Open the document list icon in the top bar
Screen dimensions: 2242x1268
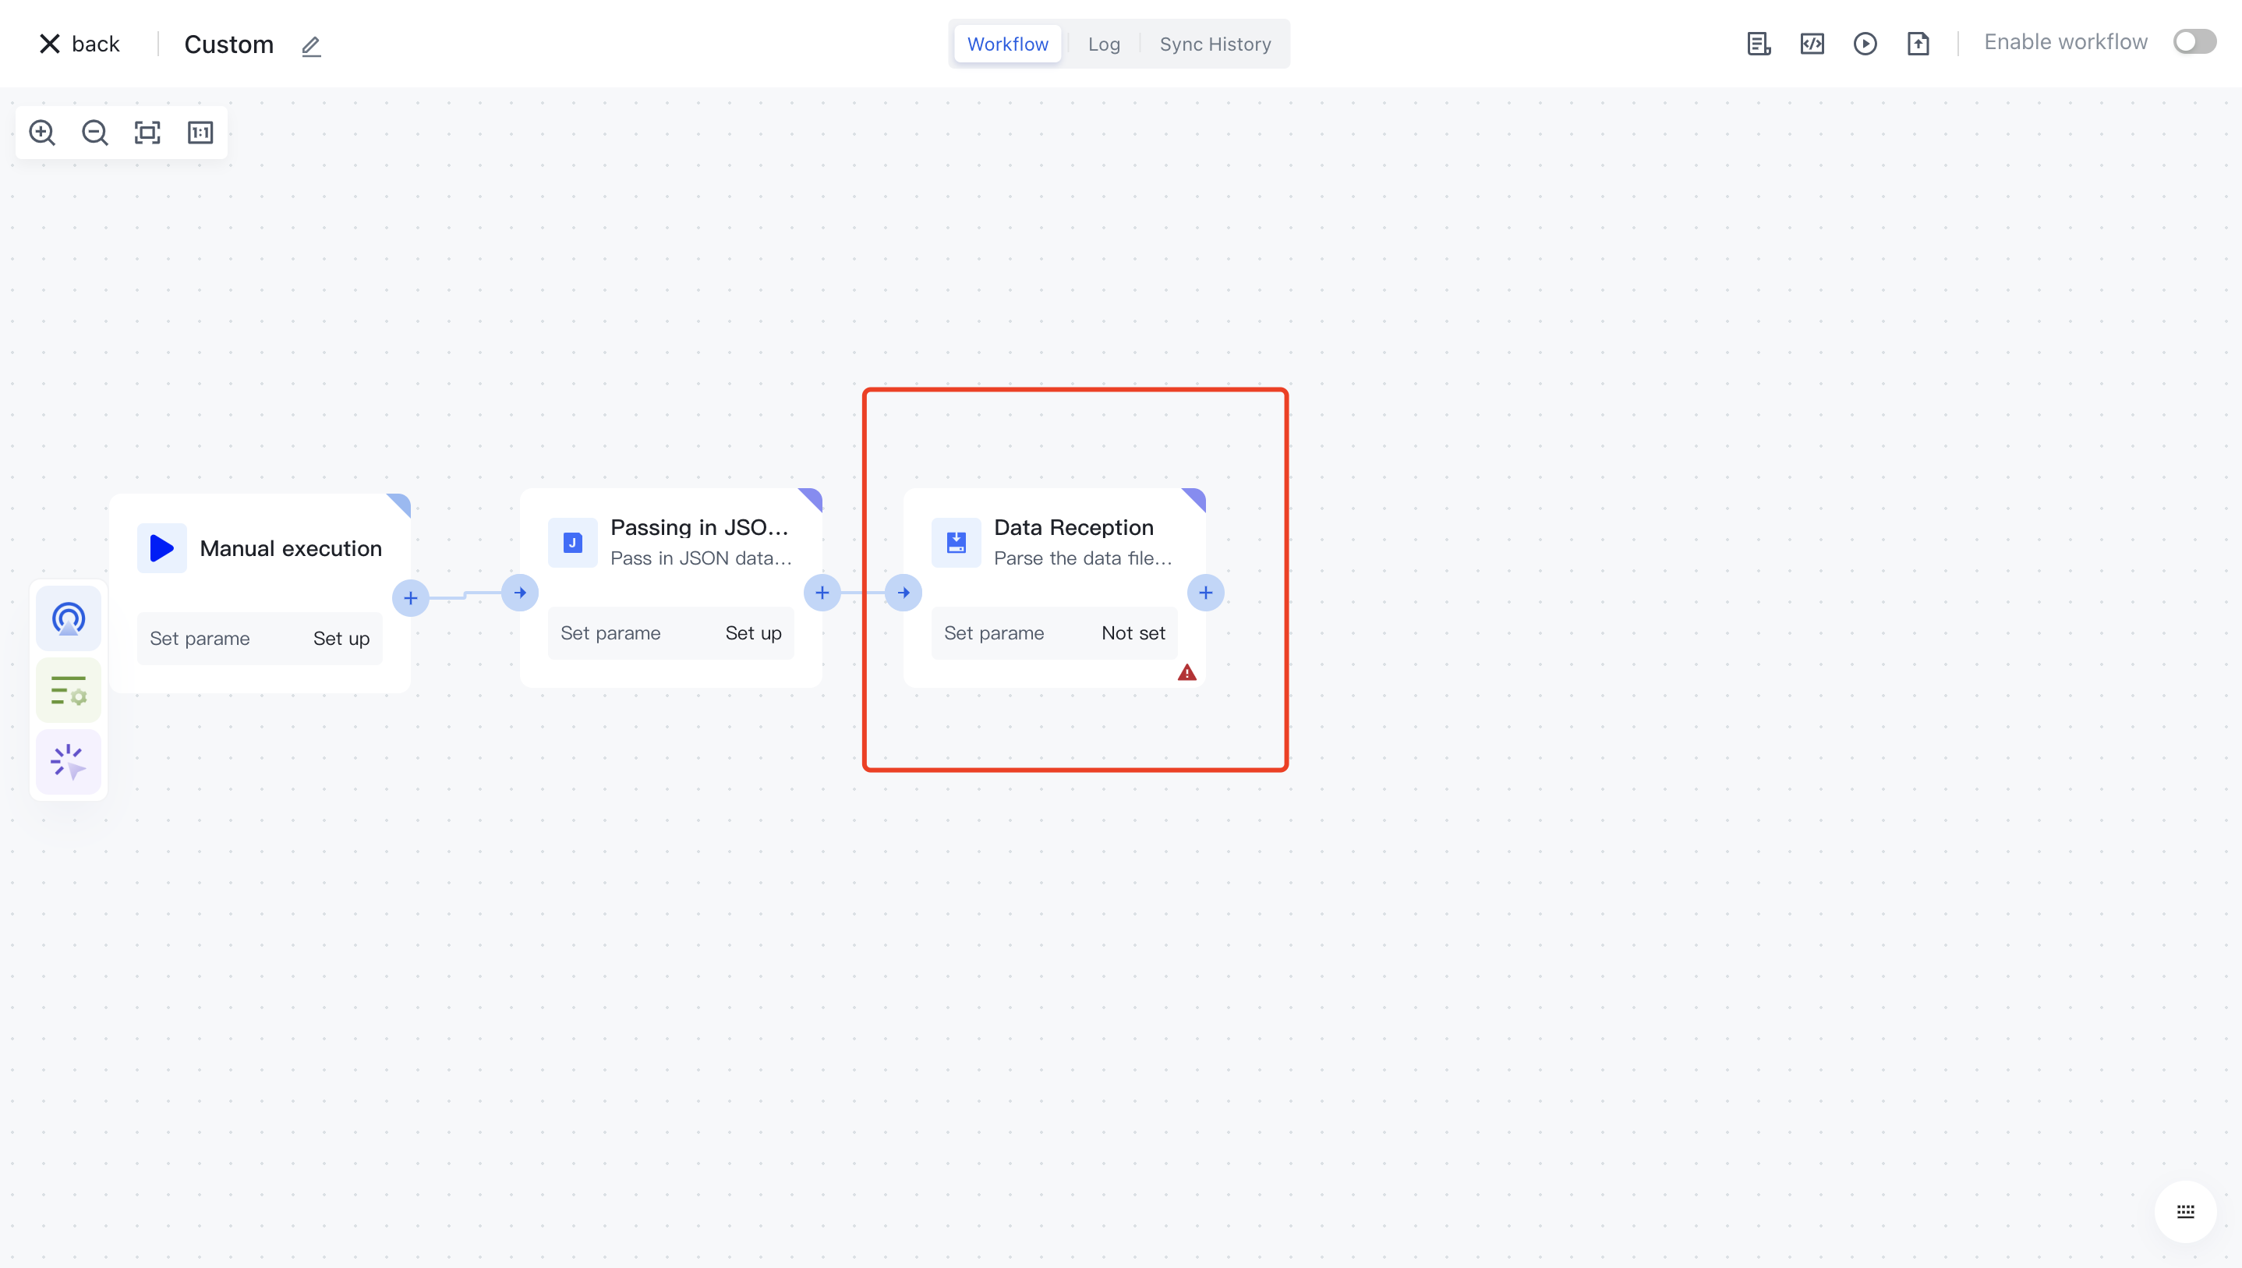[1758, 44]
